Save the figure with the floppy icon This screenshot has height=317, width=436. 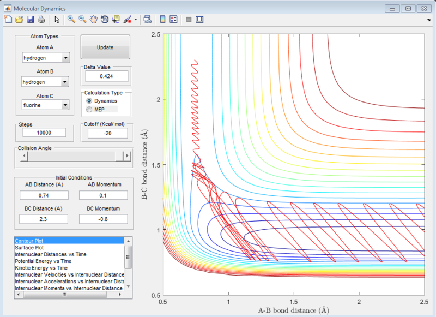31,20
